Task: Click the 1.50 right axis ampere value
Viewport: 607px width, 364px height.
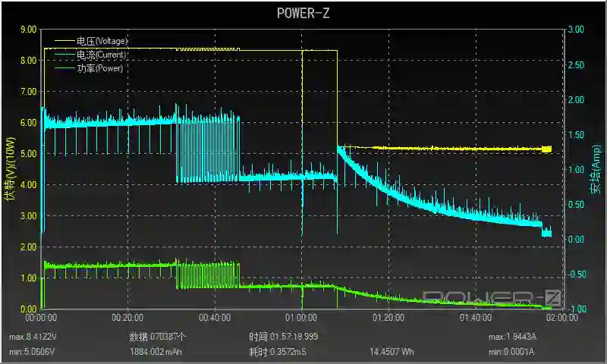Action: coord(576,135)
